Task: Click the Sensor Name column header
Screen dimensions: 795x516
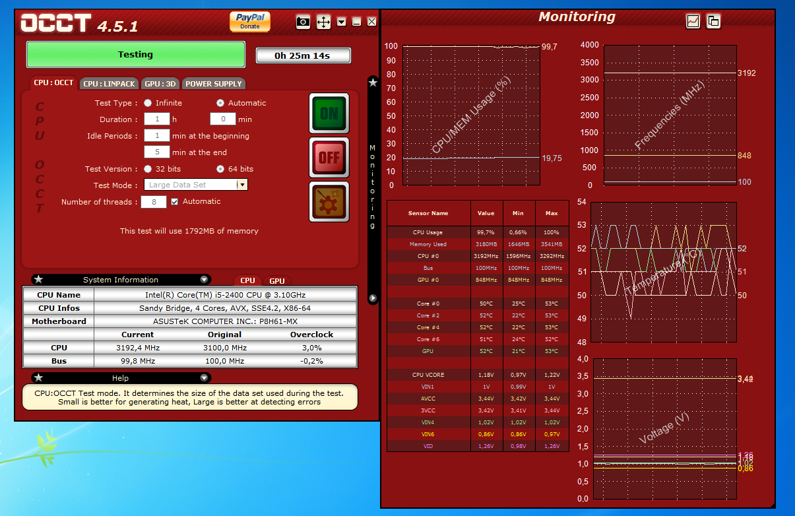Action: pos(428,213)
